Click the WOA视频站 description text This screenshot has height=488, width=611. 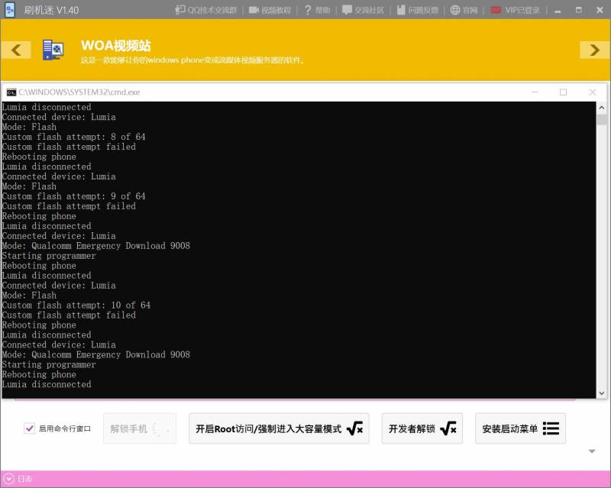[192, 60]
